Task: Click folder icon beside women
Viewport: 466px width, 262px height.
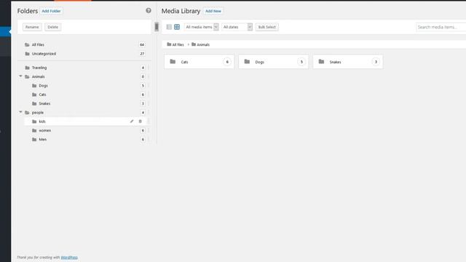Action: click(x=34, y=130)
